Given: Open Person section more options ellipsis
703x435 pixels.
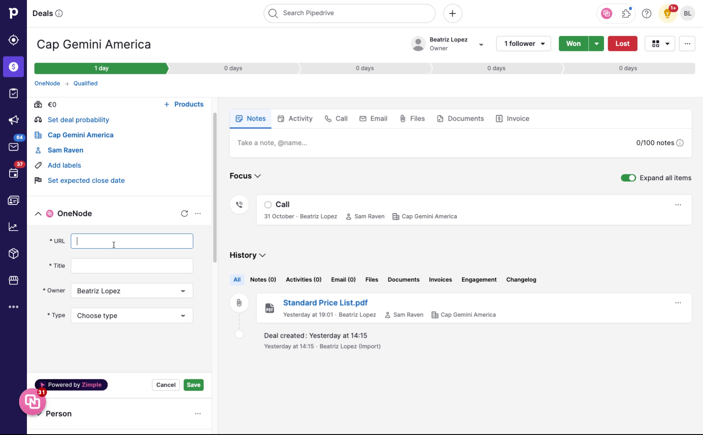Looking at the screenshot, I should [198, 414].
